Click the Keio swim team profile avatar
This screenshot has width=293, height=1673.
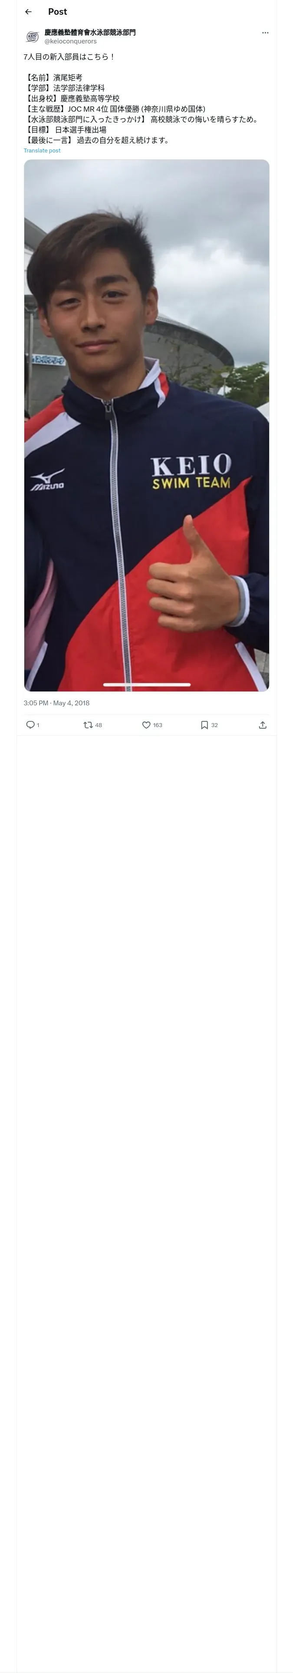[32, 36]
